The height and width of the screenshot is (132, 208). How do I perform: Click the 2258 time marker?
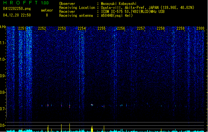click(x=161, y=28)
